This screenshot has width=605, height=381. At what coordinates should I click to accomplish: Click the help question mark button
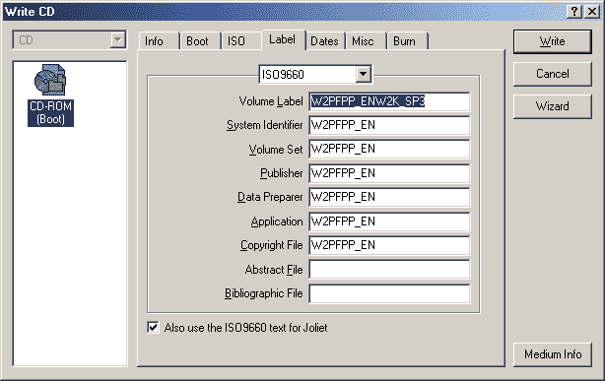(x=574, y=12)
